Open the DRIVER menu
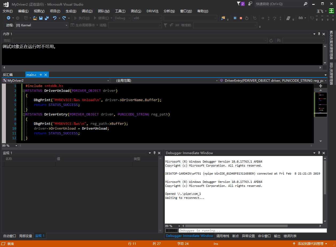This screenshot has width=336, height=247. (153, 11)
